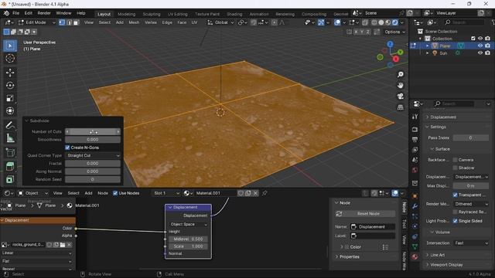The image size is (495, 278).
Task: Hide the Sun object in viewport
Action: (x=480, y=53)
